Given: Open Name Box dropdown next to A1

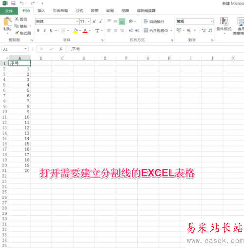Looking at the screenshot, I should tap(25, 49).
